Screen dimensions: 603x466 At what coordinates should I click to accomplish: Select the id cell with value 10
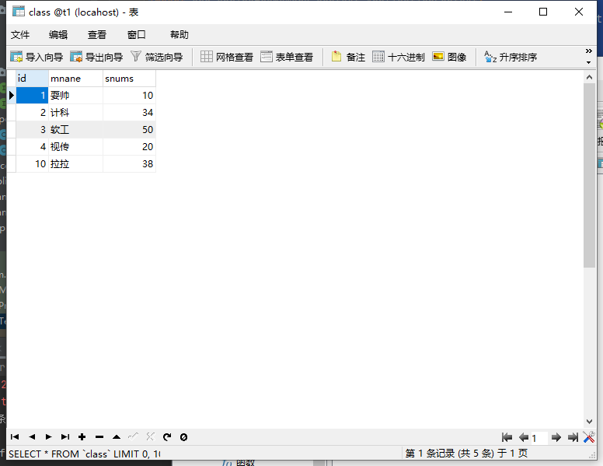coord(33,163)
